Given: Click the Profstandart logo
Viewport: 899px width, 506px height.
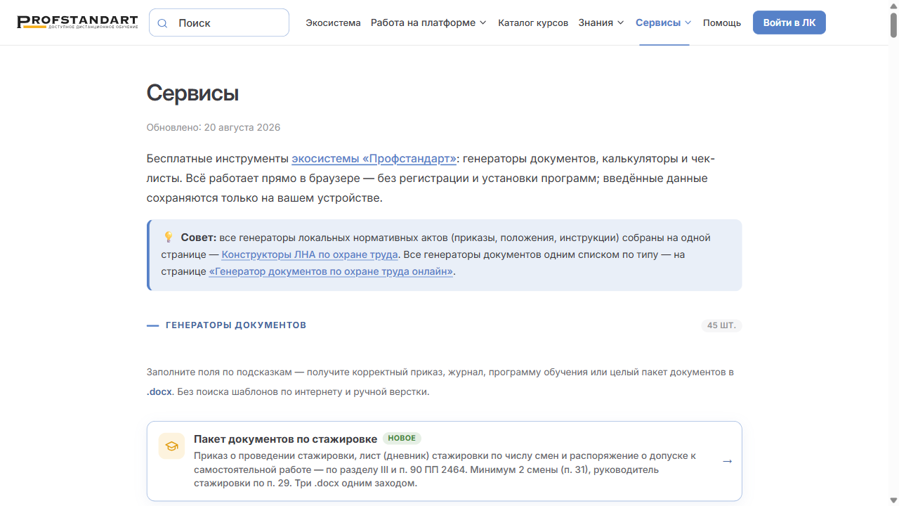Looking at the screenshot, I should tap(77, 22).
